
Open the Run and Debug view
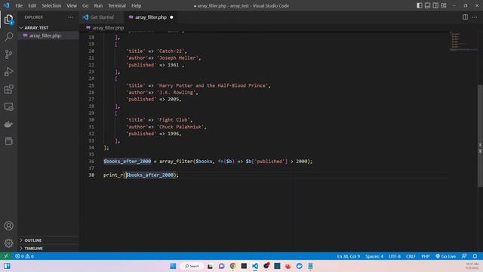click(x=8, y=72)
